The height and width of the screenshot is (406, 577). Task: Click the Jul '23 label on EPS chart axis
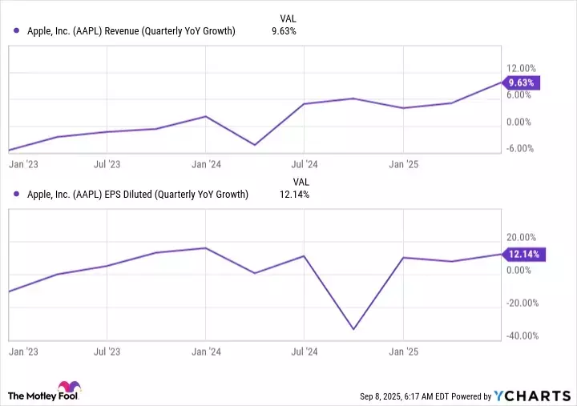coord(107,351)
